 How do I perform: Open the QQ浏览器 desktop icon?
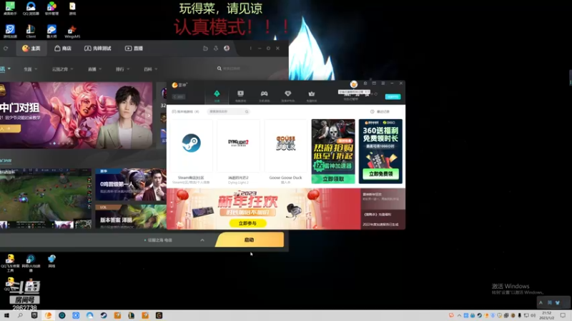(31, 9)
